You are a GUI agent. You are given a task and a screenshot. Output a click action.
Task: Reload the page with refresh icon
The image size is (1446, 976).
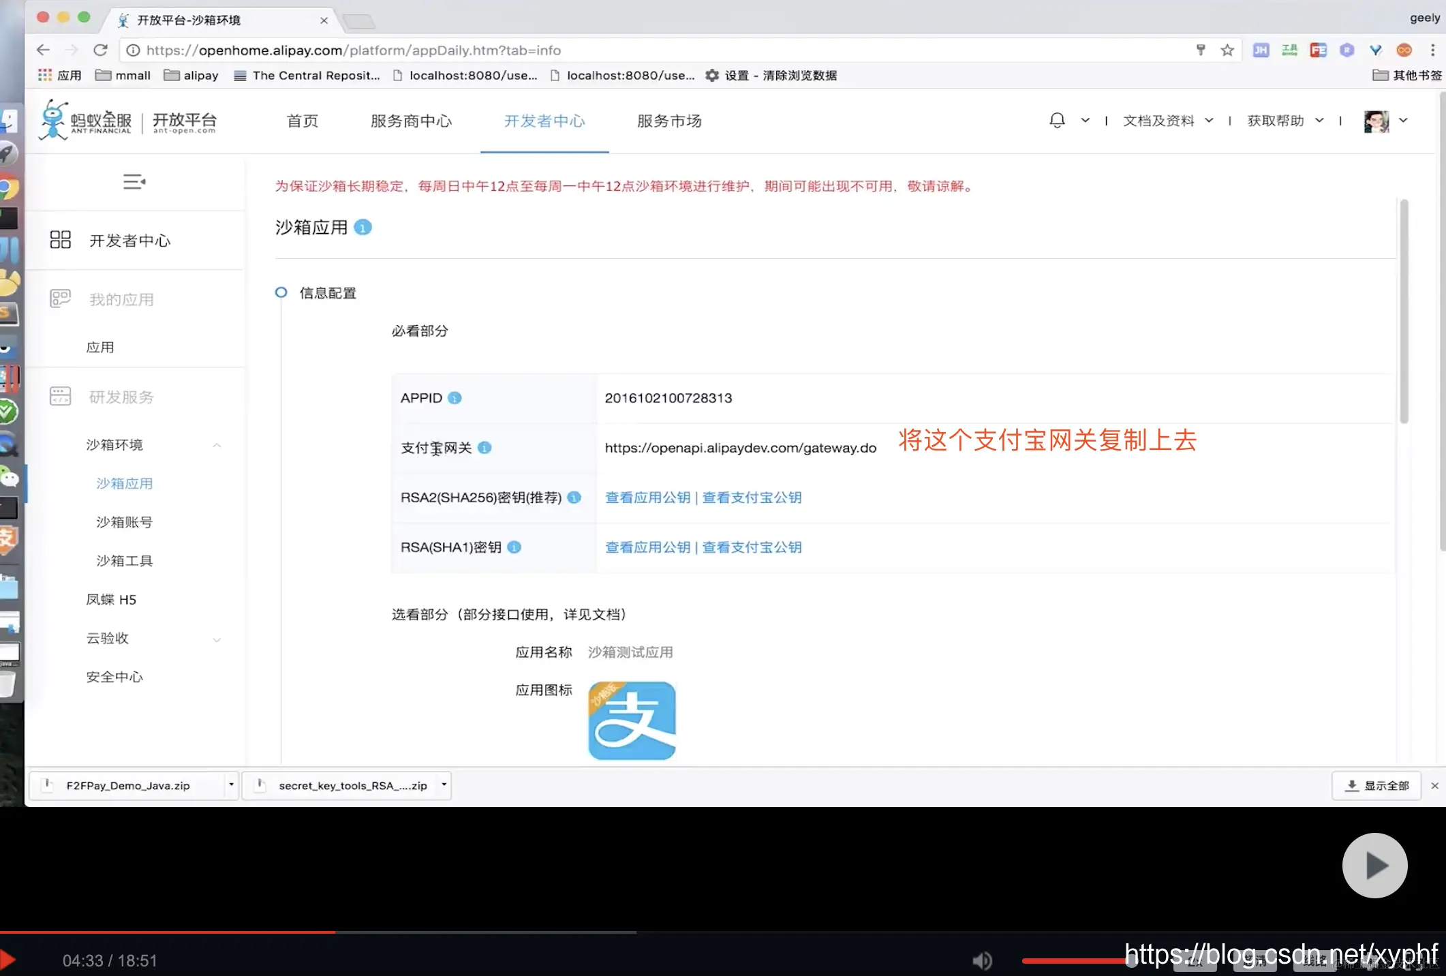(101, 50)
